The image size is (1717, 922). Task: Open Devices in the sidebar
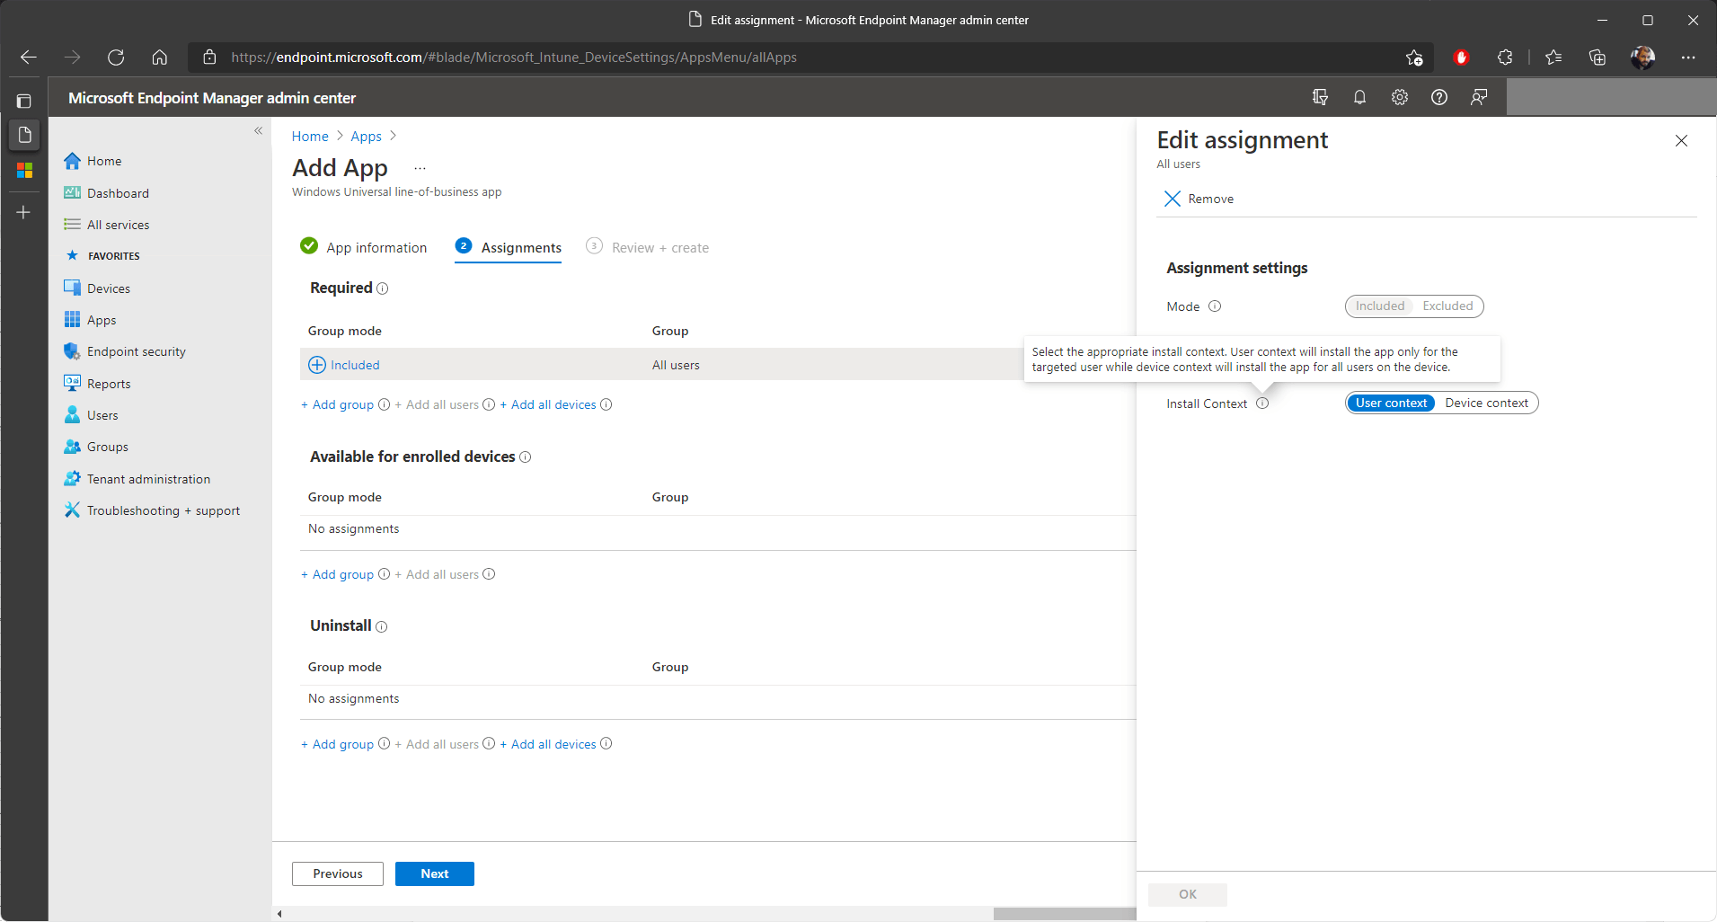[108, 288]
